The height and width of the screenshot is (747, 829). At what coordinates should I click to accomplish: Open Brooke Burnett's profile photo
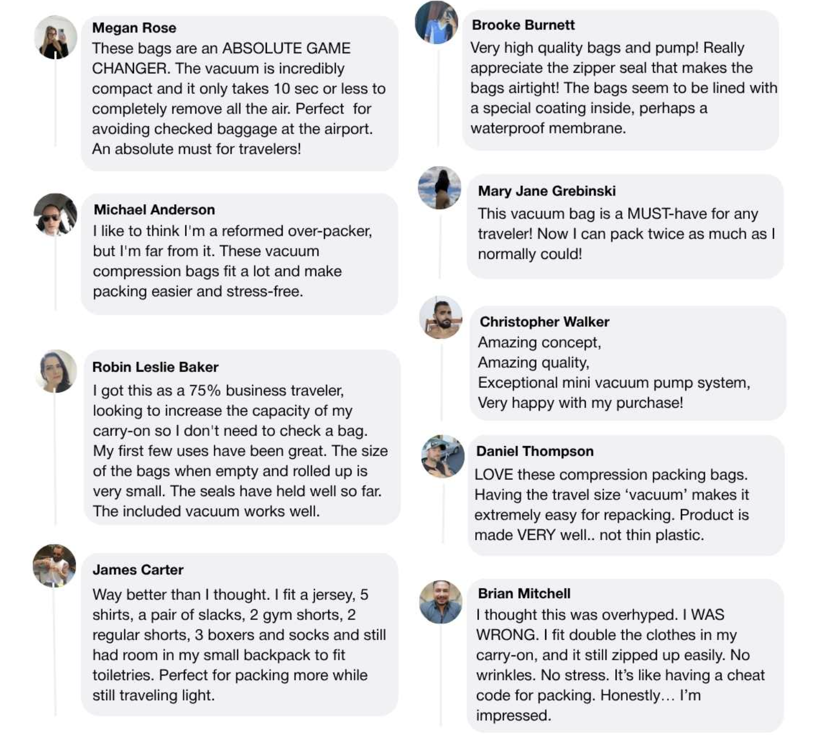click(x=437, y=22)
